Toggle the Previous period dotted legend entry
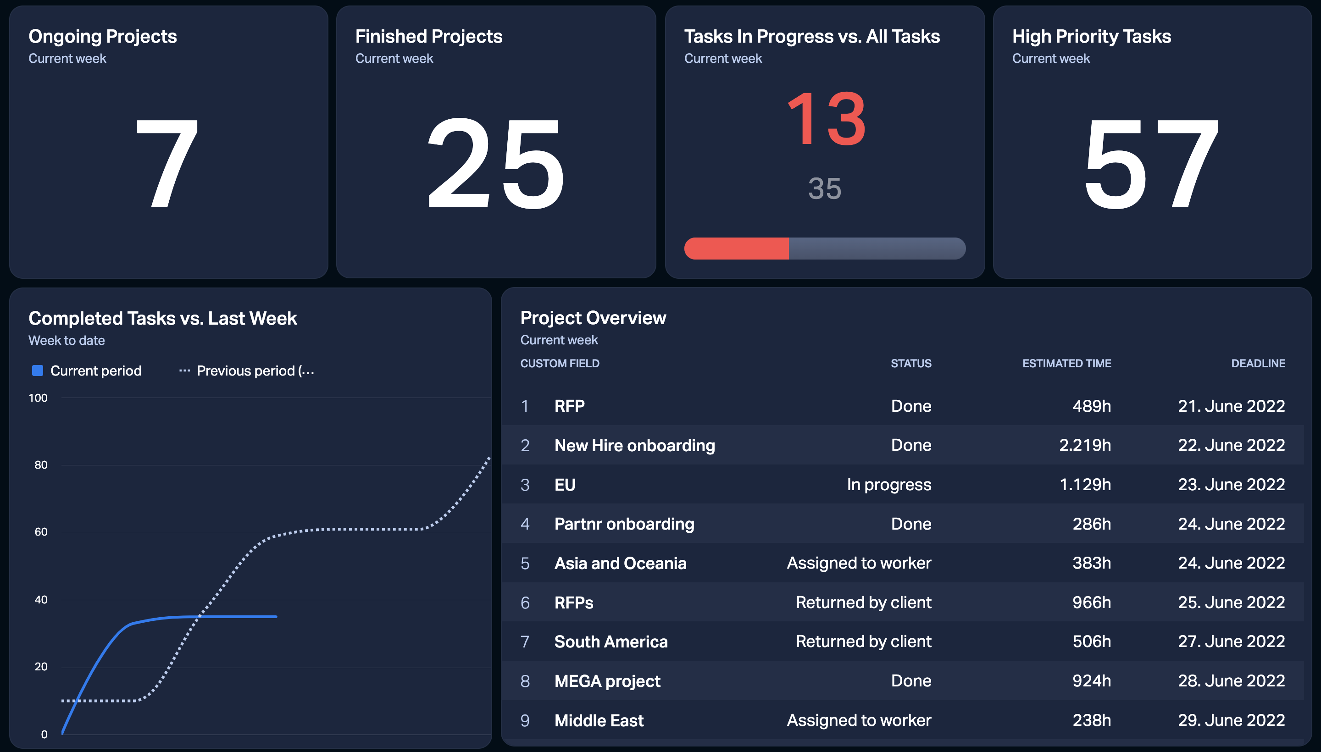Viewport: 1321px width, 752px height. 246,371
